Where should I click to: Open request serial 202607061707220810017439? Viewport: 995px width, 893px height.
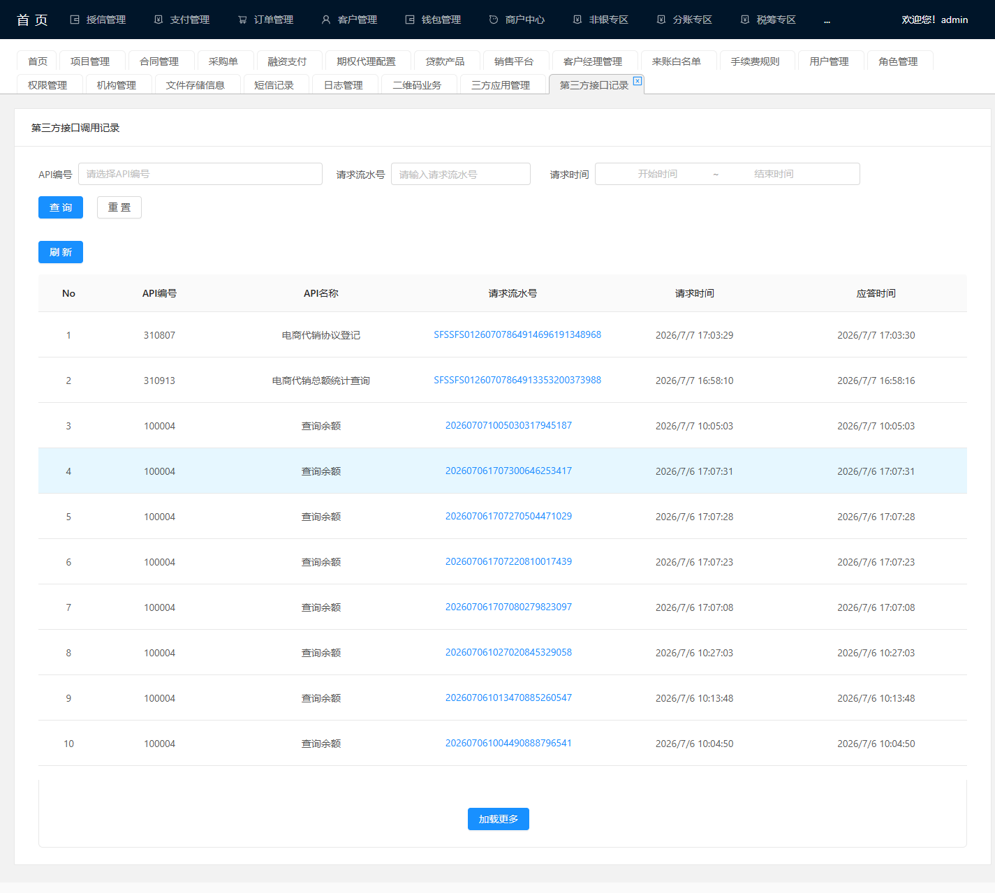point(508,561)
